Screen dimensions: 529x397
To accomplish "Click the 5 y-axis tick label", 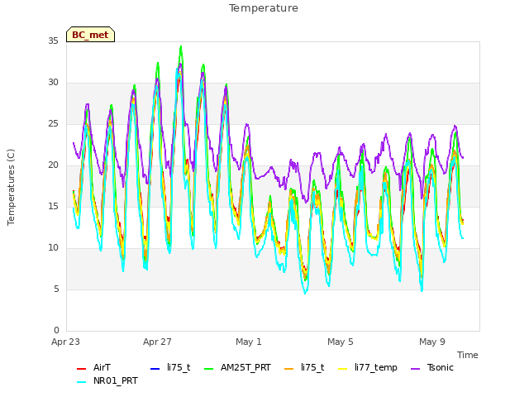I will click(56, 289).
